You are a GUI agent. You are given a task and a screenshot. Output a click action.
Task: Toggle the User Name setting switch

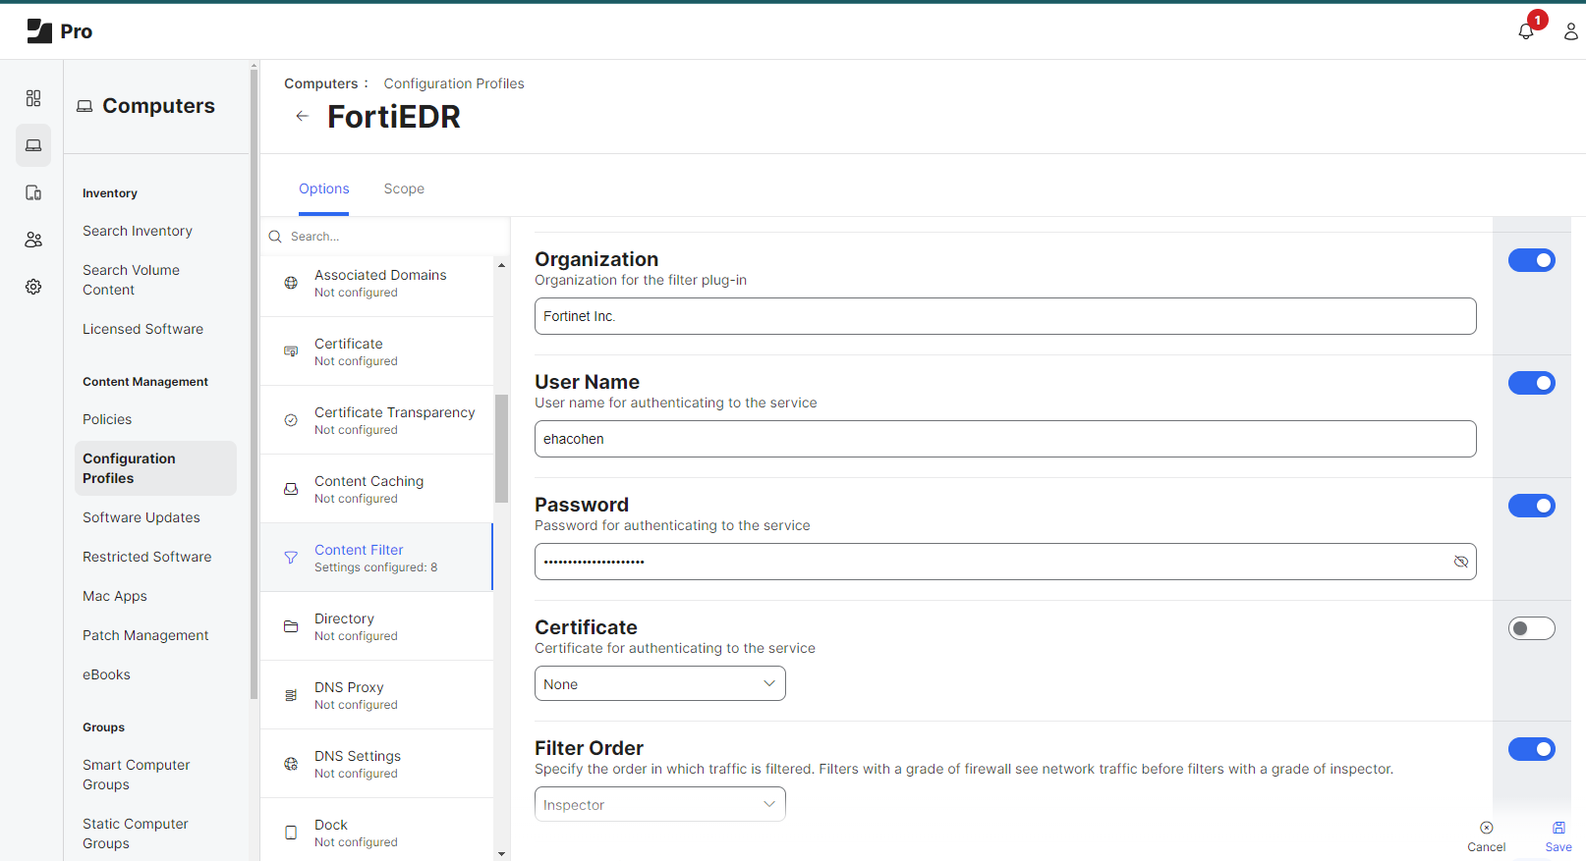point(1532,383)
